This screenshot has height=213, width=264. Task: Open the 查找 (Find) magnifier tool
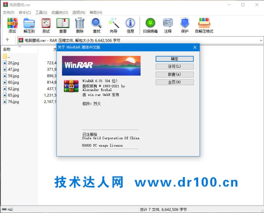click(x=96, y=25)
